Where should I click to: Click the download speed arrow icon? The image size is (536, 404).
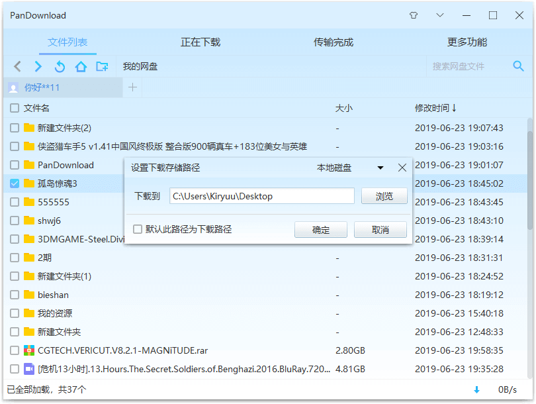(x=476, y=389)
